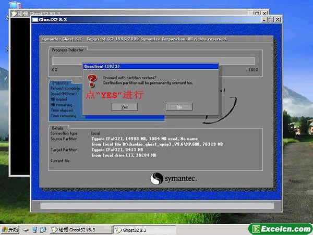Click the red question mark icon

click(92, 81)
